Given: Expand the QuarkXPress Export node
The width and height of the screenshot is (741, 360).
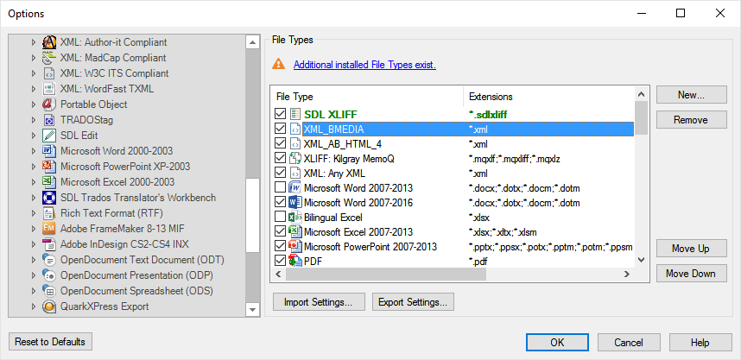Looking at the screenshot, I should [34, 306].
